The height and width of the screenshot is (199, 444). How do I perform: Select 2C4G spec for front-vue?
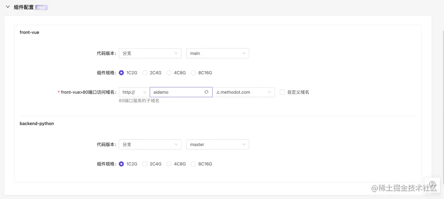[x=145, y=73]
